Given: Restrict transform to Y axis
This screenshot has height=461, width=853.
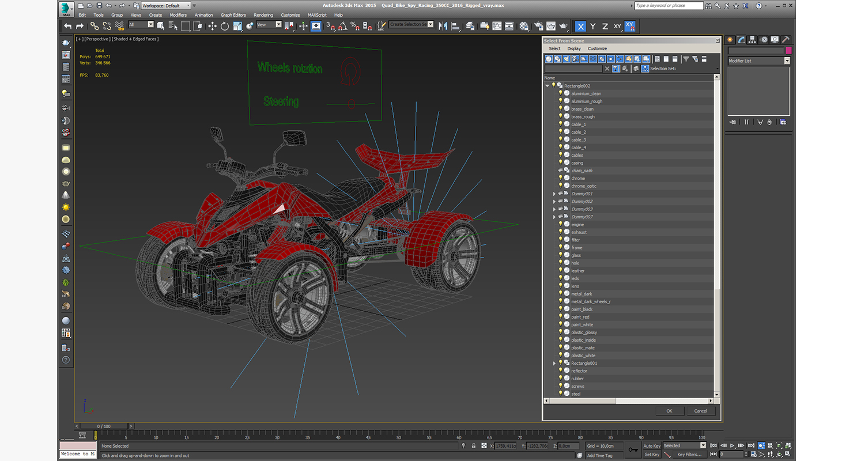Looking at the screenshot, I should pos(593,26).
